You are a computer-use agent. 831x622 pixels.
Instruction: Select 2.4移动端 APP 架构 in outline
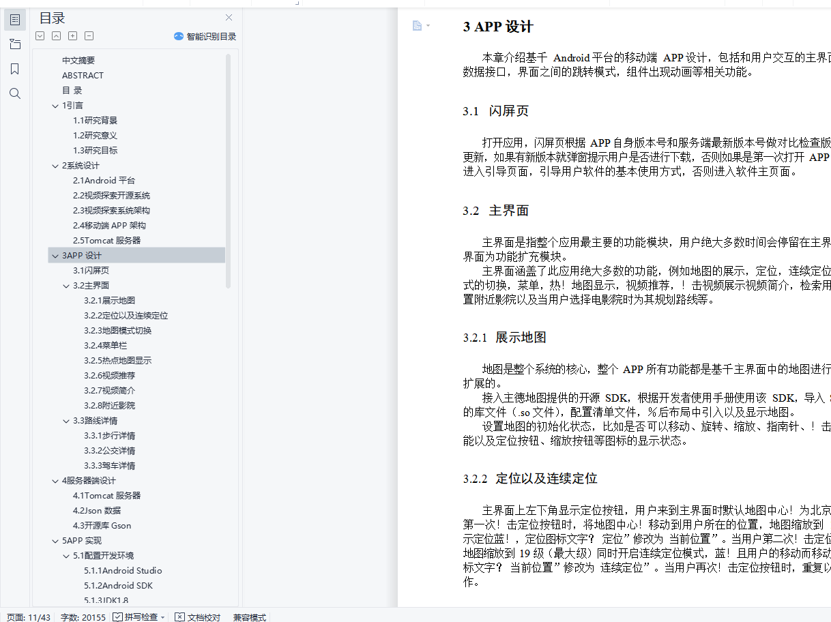[x=109, y=225]
